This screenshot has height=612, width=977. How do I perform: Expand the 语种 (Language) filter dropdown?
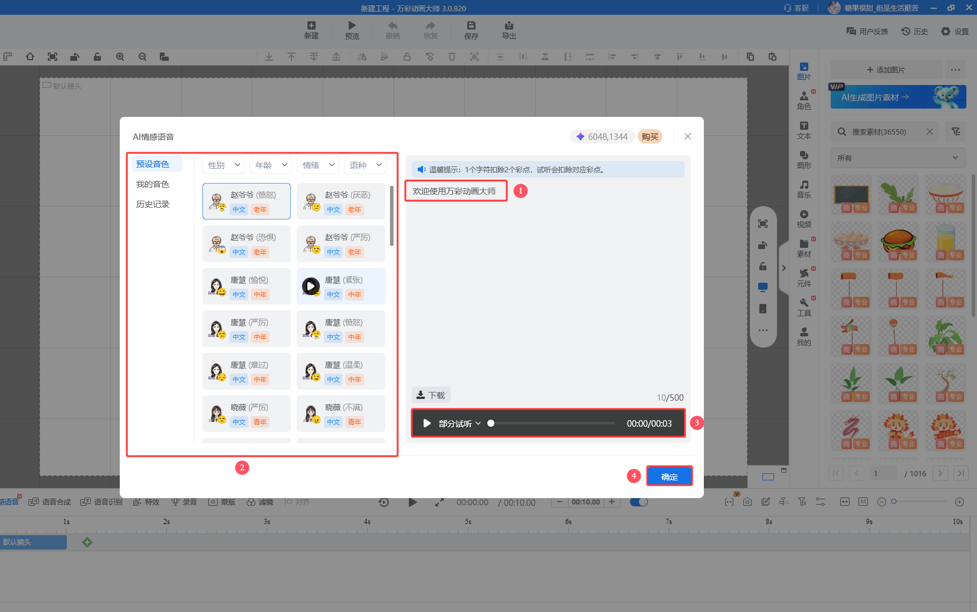365,165
